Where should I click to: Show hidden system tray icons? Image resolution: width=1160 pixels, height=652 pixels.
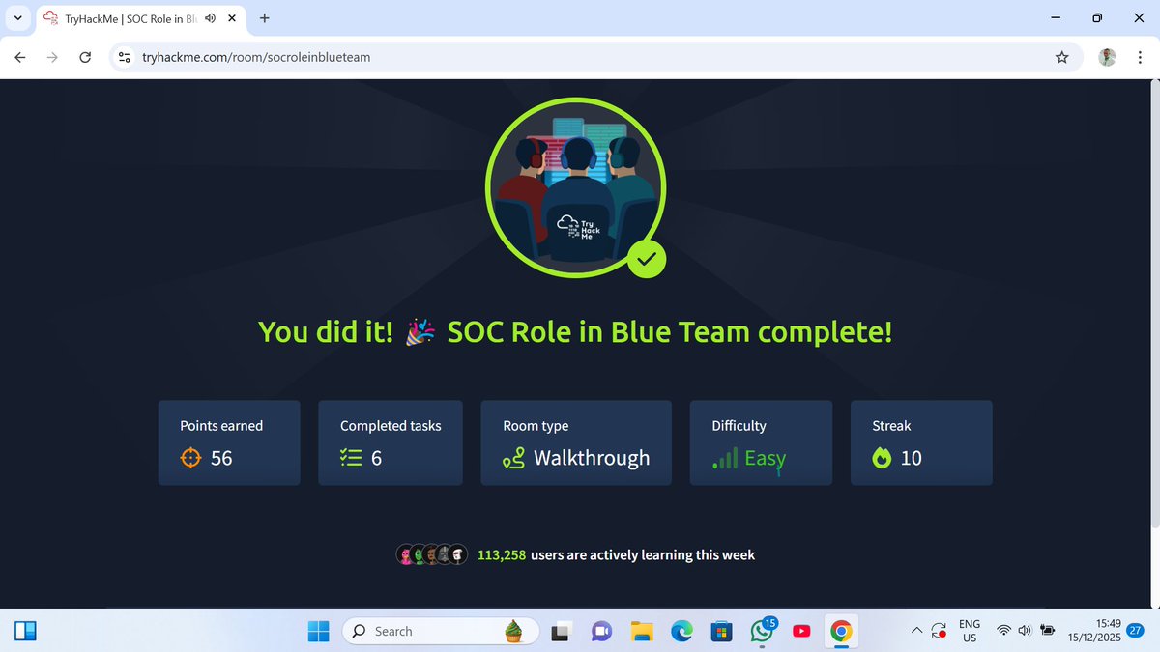[x=915, y=631]
